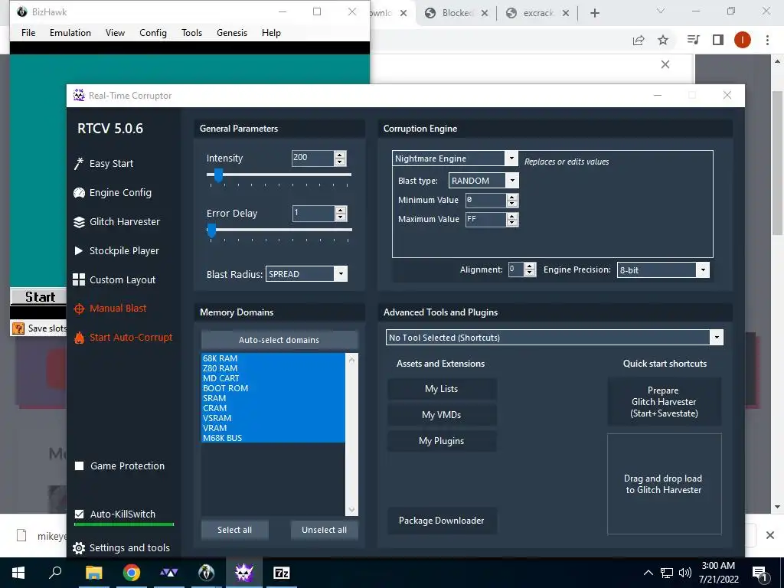Open Easy Start wand icon

point(79,164)
